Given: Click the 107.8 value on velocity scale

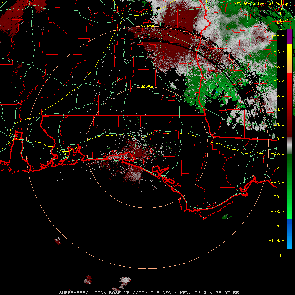Looking at the screenshot, I should click(x=278, y=37).
